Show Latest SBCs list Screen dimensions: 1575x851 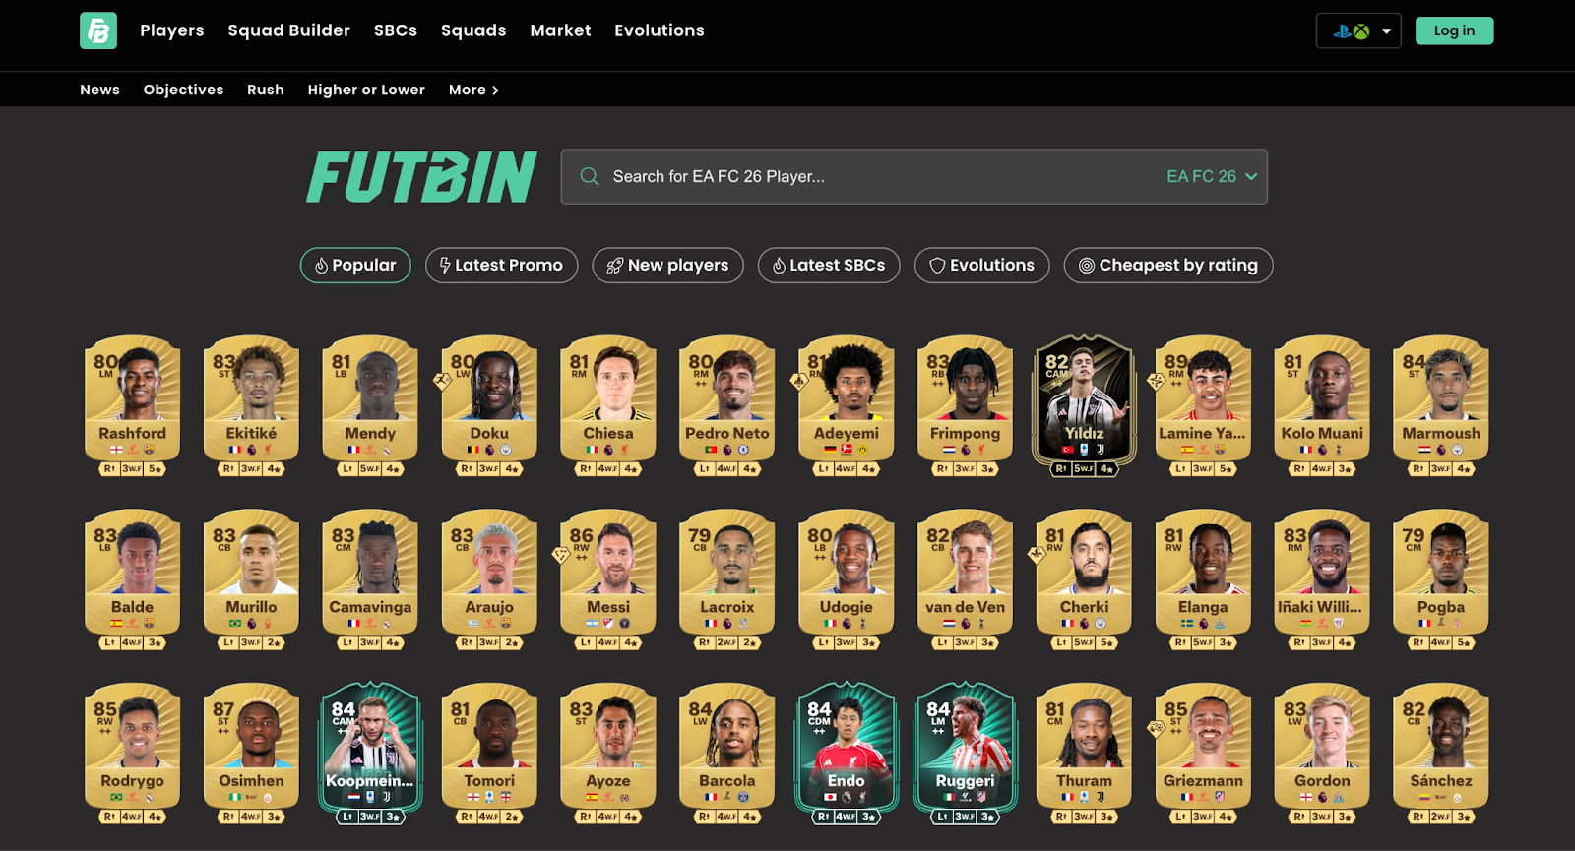[828, 266]
